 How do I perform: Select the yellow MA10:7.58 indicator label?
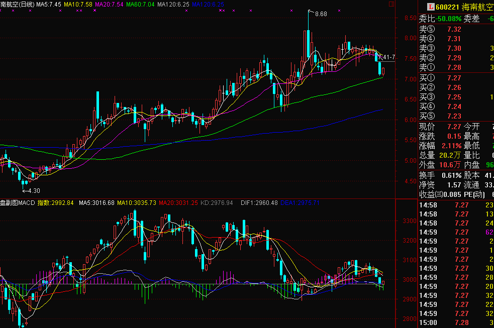coord(78,5)
